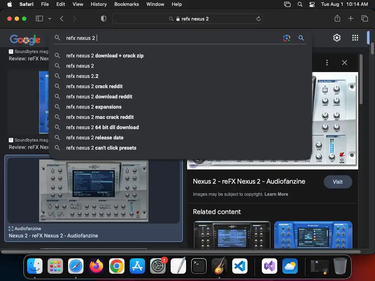Open Visual Studio from the Dock
The height and width of the screenshot is (281, 375).
coord(270,266)
